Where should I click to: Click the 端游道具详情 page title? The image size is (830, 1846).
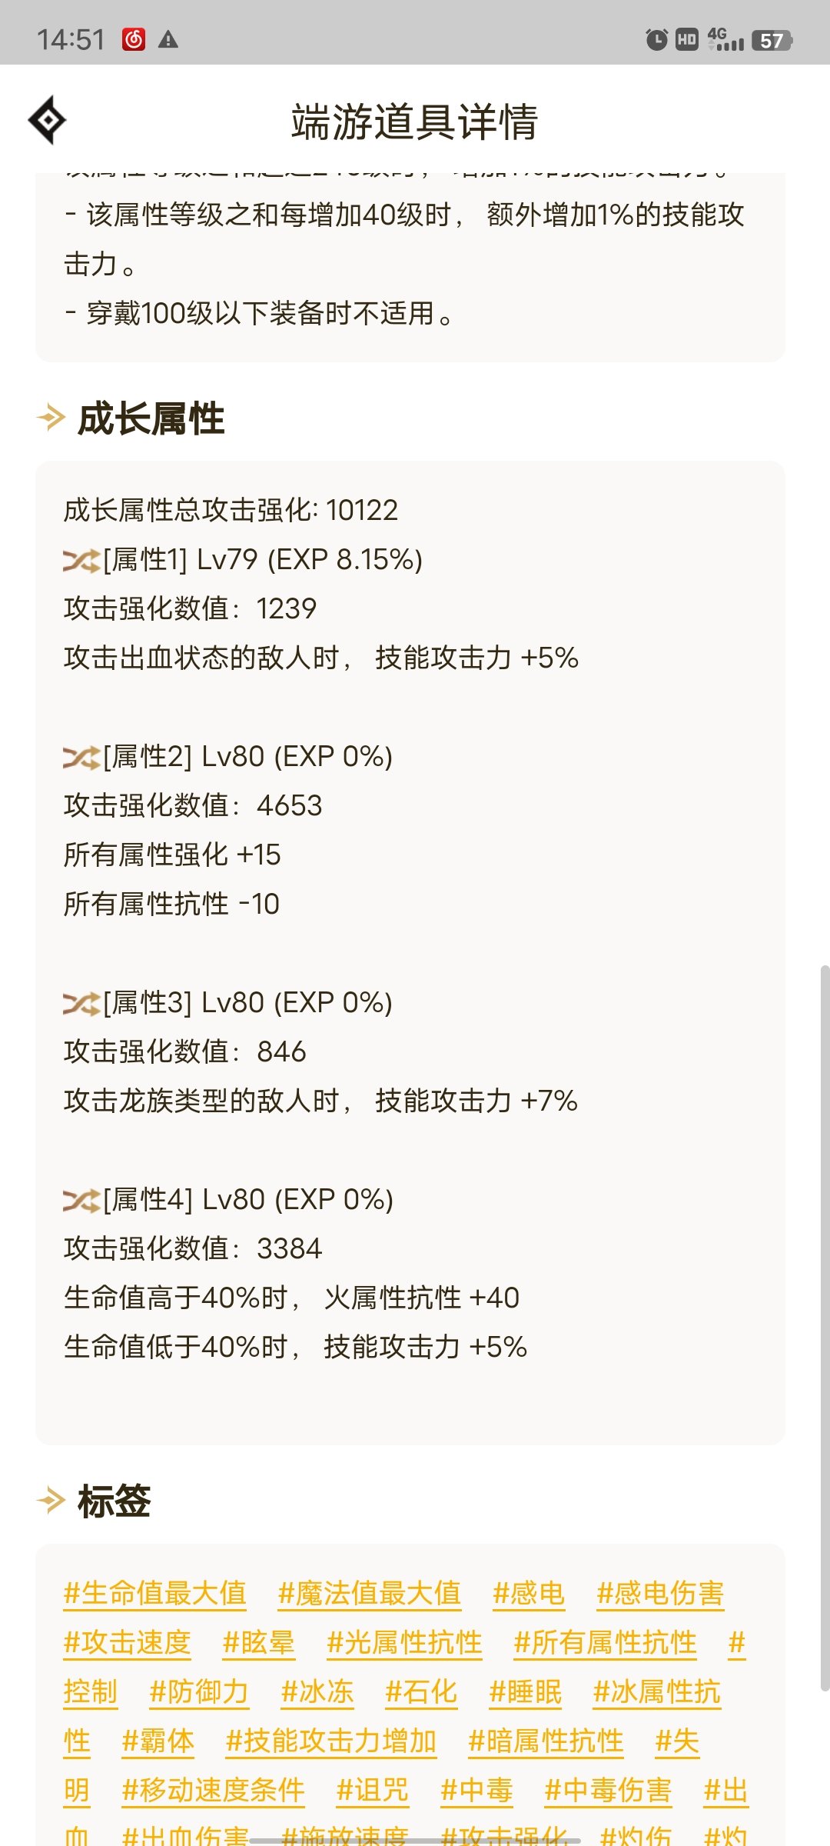pos(414,122)
